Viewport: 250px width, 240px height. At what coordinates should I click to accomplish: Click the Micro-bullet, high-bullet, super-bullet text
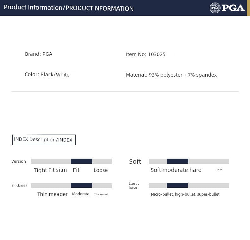pyautogui.click(x=185, y=194)
